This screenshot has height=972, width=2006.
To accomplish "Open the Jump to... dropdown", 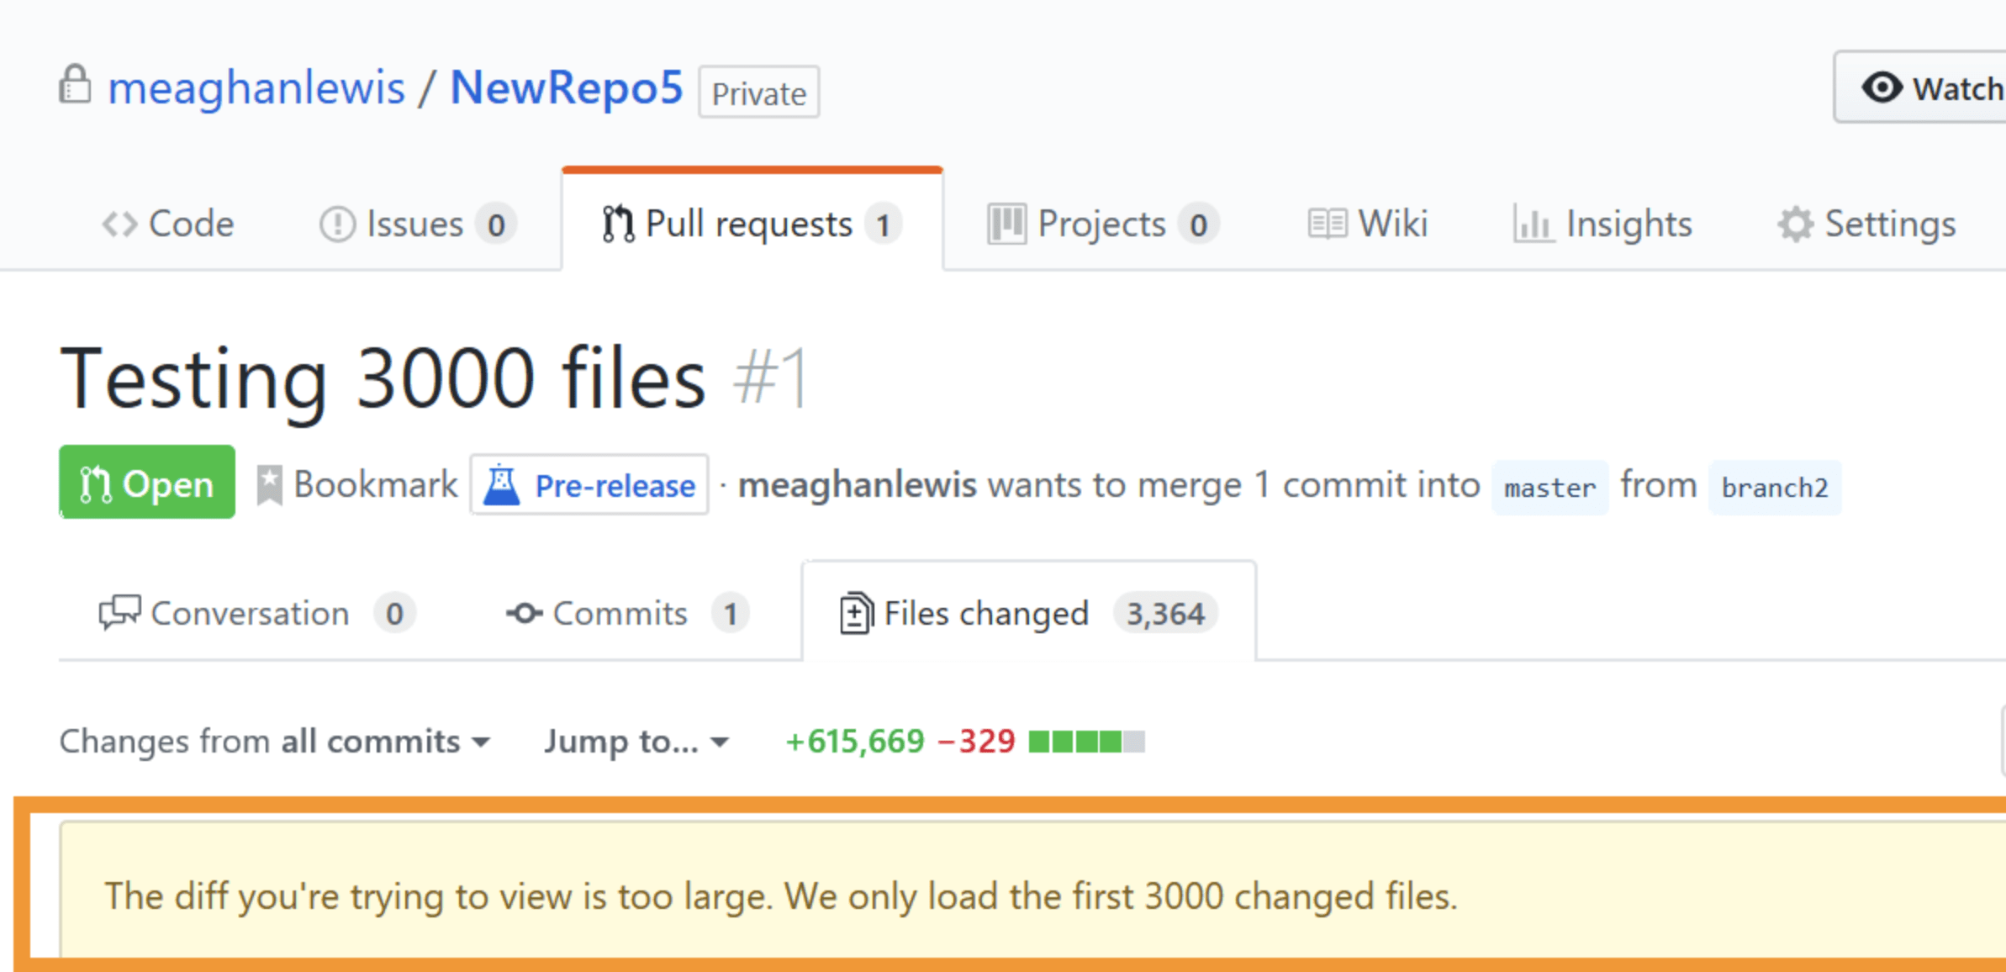I will [636, 742].
